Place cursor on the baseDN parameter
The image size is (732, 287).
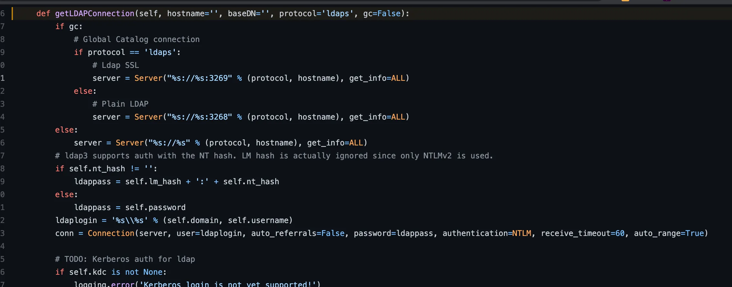242,14
